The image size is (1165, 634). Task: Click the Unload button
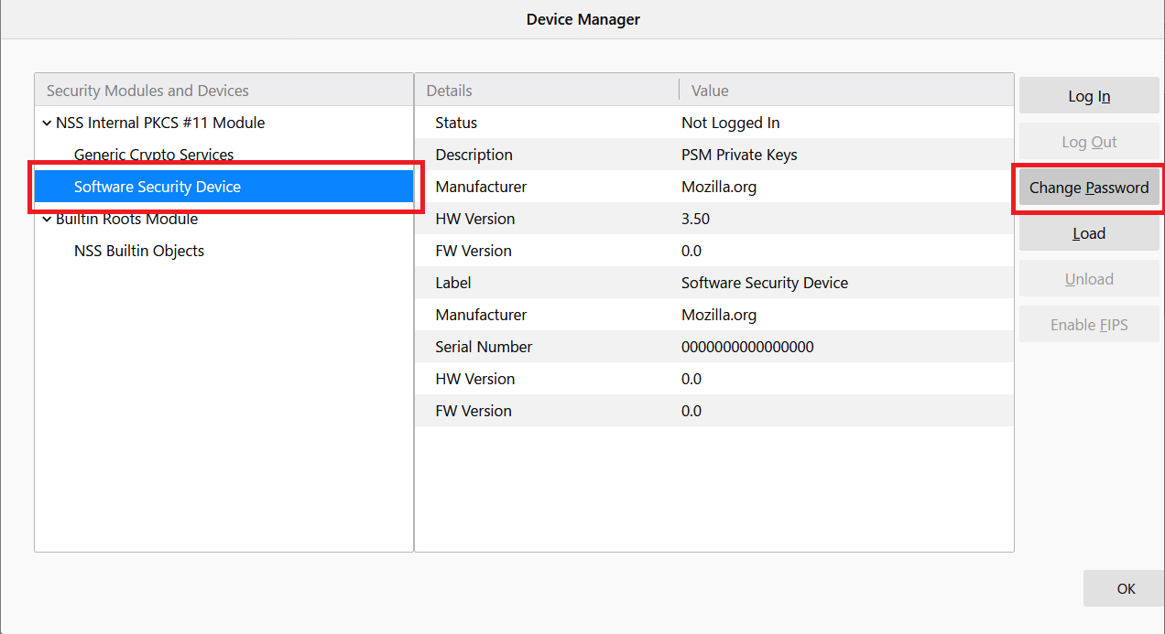1088,278
